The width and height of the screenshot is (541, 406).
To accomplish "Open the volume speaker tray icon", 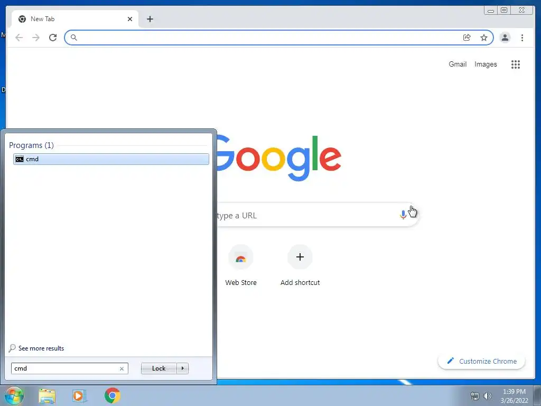I will 488,396.
